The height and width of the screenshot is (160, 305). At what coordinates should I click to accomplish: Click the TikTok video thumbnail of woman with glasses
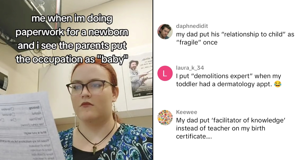click(76, 80)
